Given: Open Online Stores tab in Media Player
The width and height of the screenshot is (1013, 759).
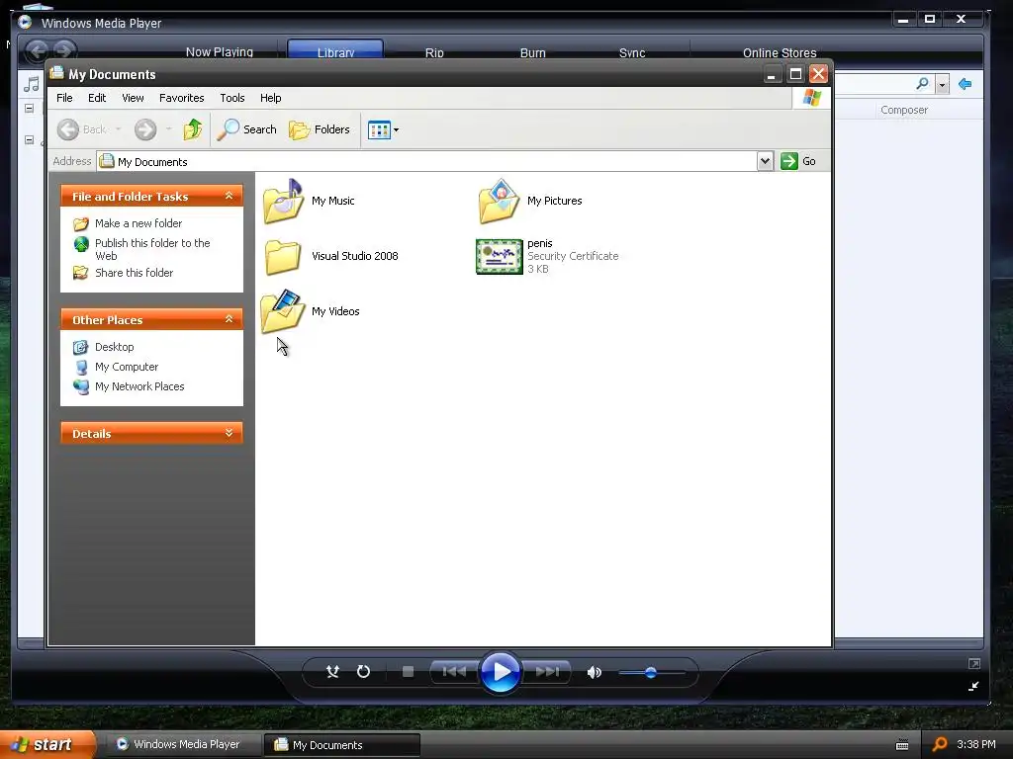Looking at the screenshot, I should tap(780, 52).
